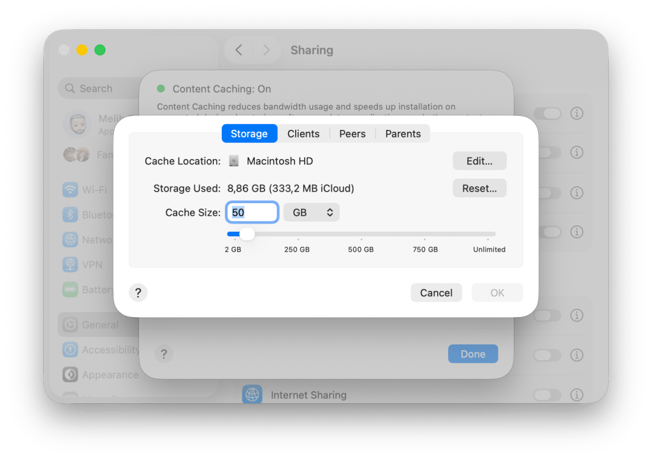Viewport: 652px width, 461px height.
Task: Click Edit… for Cache Location
Action: click(x=479, y=161)
